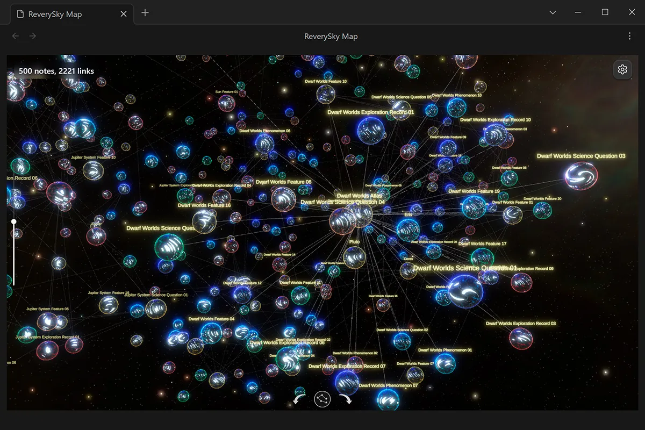Select Dwarf Worlds Phenomenon 02 label
This screenshot has height=430, width=645.
click(355, 353)
